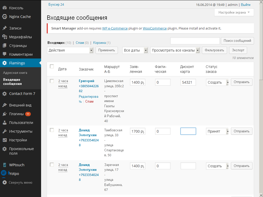Click the focused empty discount card field
263x197 pixels.
pyautogui.click(x=188, y=131)
